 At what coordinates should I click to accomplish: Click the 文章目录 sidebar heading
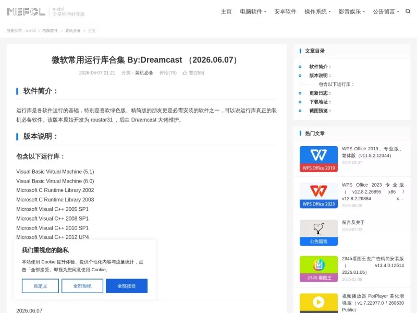[x=315, y=51]
